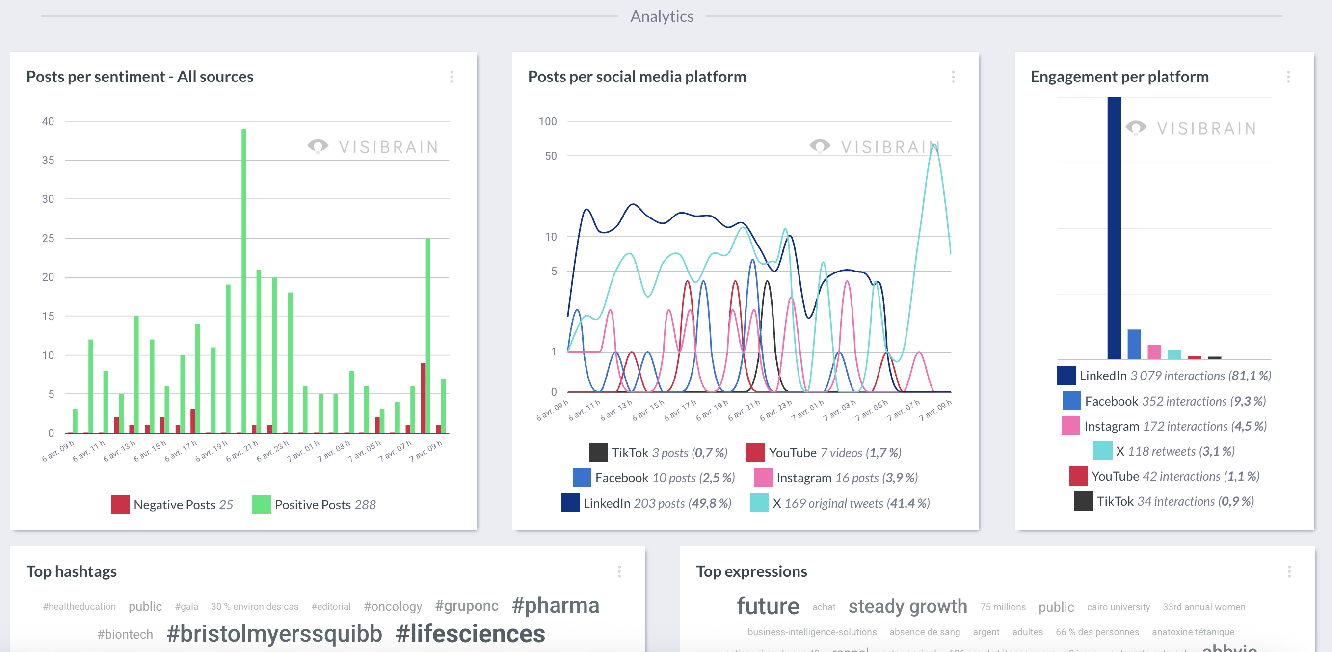Toggle Facebook posts legend swatch
This screenshot has height=652, width=1332.
coord(582,478)
